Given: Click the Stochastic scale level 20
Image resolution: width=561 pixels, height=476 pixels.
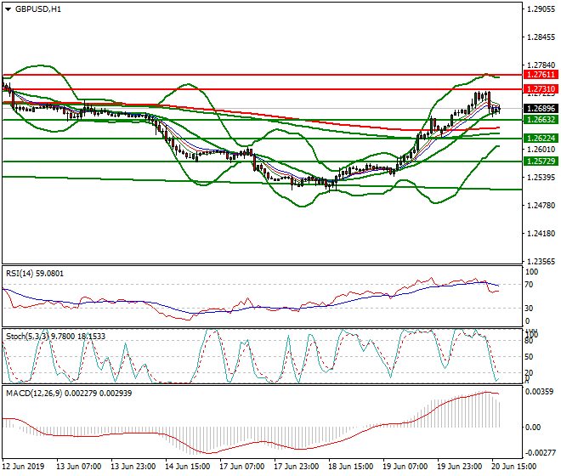Looking at the screenshot, I should (x=529, y=373).
